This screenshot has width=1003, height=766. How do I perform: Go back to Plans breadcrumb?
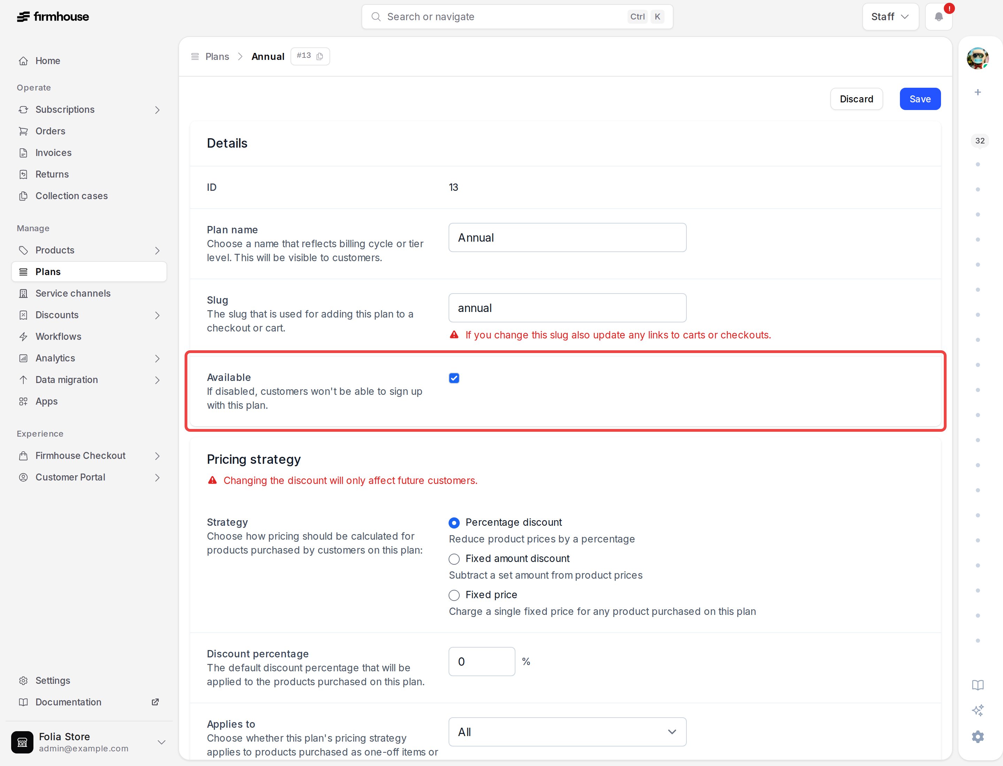[x=217, y=56]
